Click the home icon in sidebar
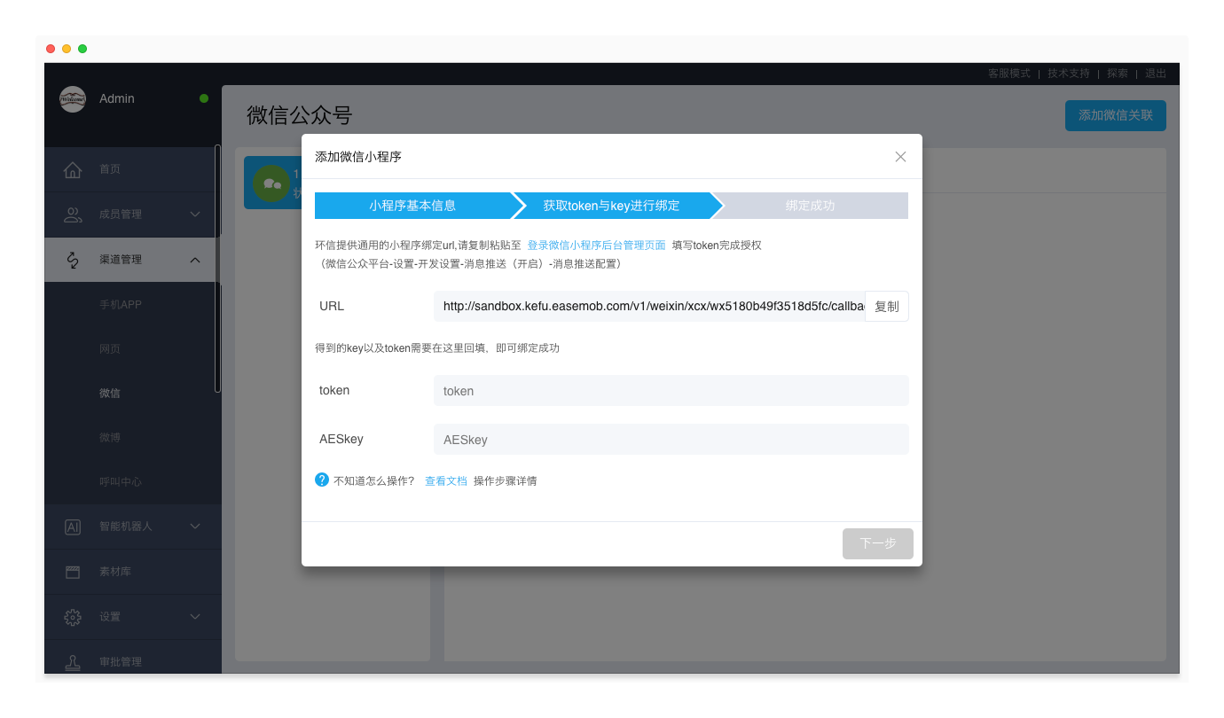1224x718 pixels. (73, 169)
